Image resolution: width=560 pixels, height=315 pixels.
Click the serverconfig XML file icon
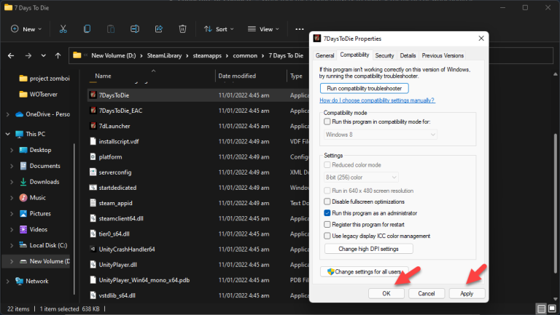pos(93,172)
